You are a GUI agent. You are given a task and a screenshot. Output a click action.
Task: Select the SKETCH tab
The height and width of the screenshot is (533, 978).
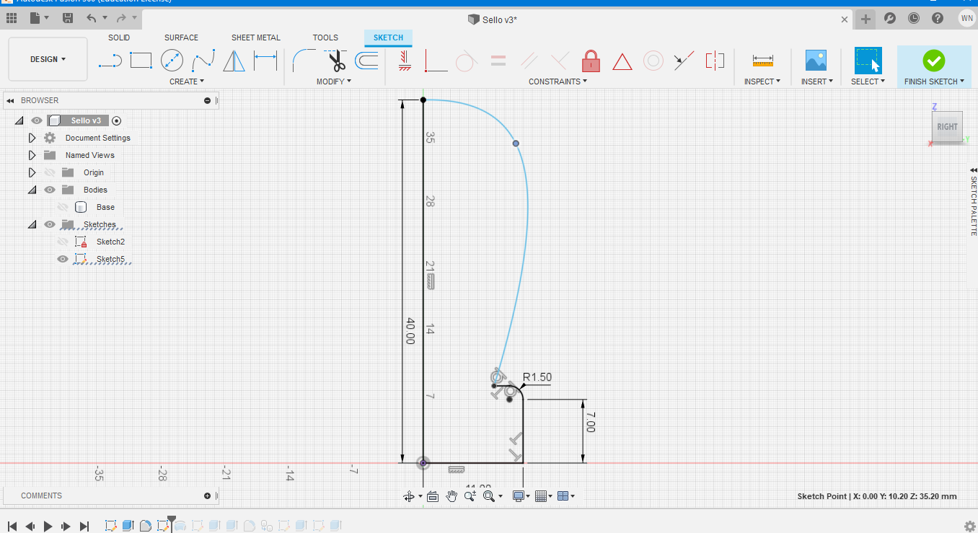pyautogui.click(x=388, y=38)
